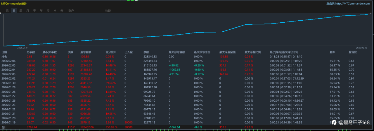This screenshot has height=131, width=374.
Task: Click the total percentage 356.92 %
Action: pos(111,127)
